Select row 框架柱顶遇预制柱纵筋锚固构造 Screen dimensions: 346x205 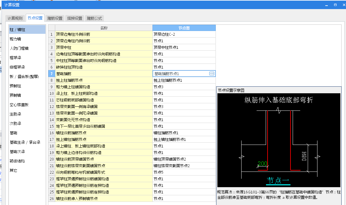[x=104, y=179]
